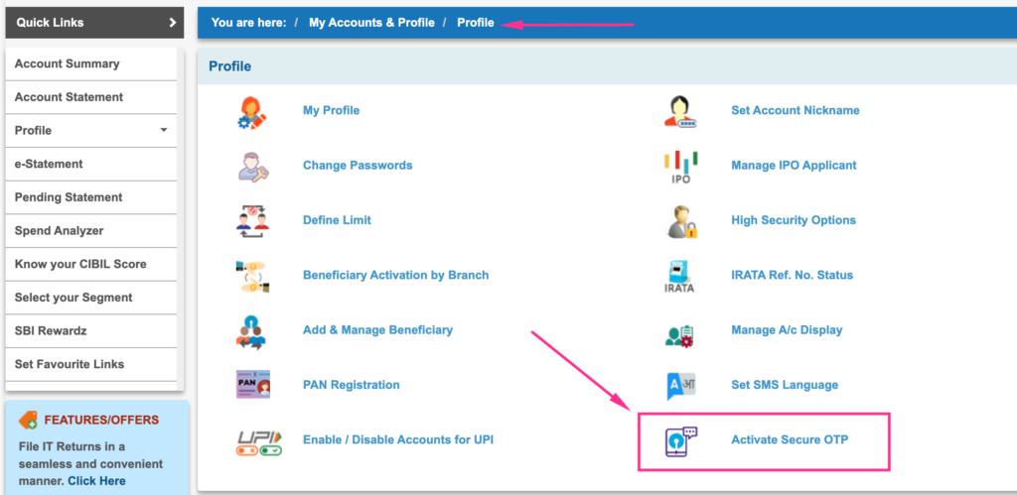Viewport: 1017px width, 495px height.
Task: Click the Activate Secure OTP icon
Action: (x=681, y=440)
